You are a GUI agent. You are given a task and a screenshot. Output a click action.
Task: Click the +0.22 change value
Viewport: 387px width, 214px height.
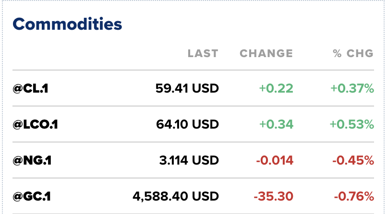[x=276, y=88]
